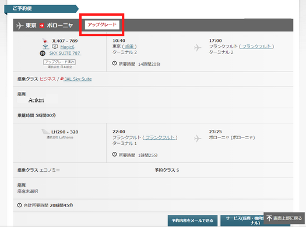This screenshot has width=306, height=227.
Task: Click the SS badge icon beside SKY SUITE
Action: click(x=43, y=53)
